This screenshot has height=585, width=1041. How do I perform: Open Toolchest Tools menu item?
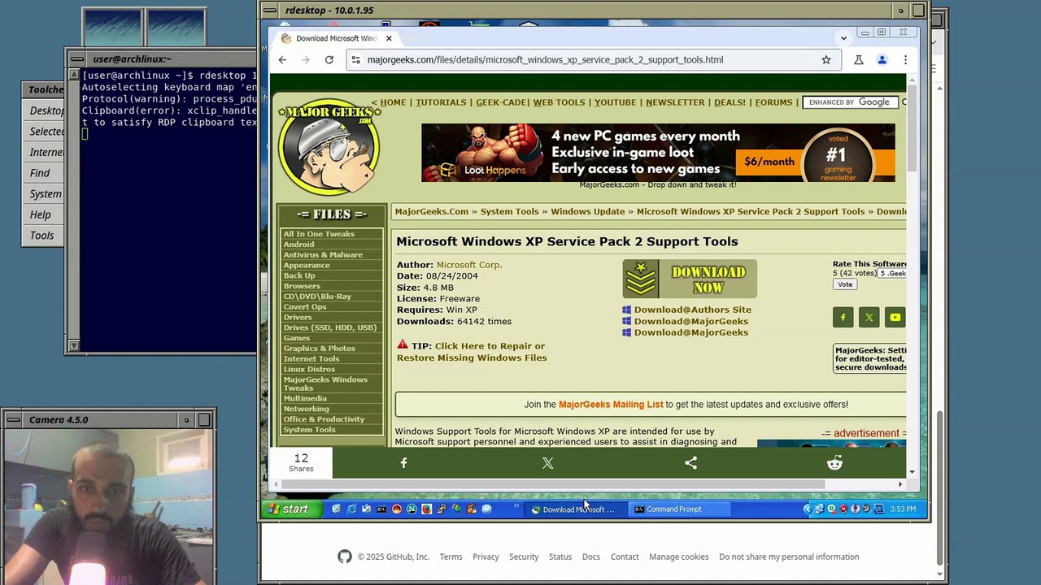[x=42, y=236]
